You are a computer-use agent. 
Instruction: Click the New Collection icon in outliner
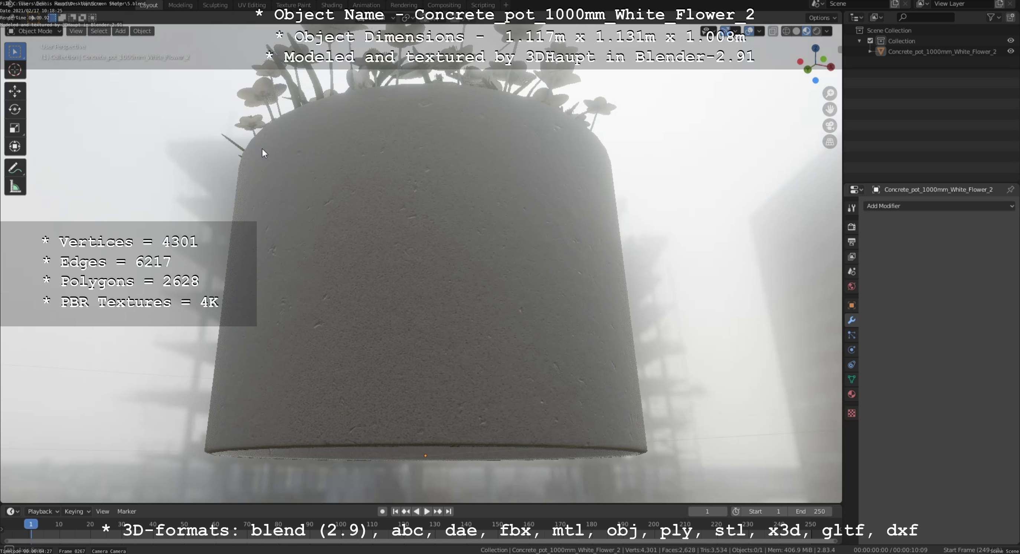click(x=1011, y=17)
